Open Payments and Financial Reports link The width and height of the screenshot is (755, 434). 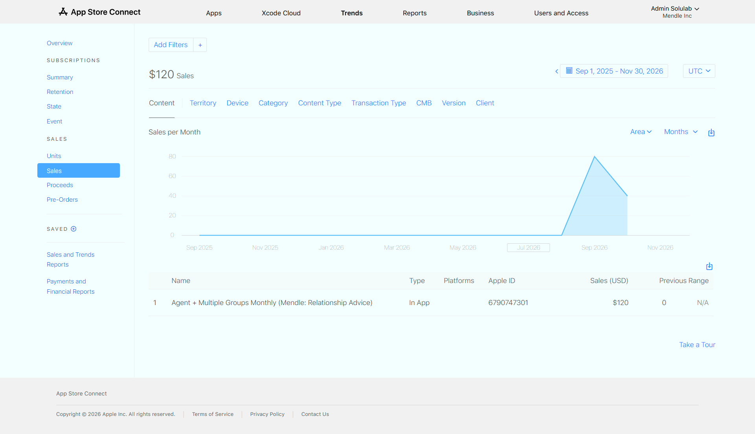point(71,287)
